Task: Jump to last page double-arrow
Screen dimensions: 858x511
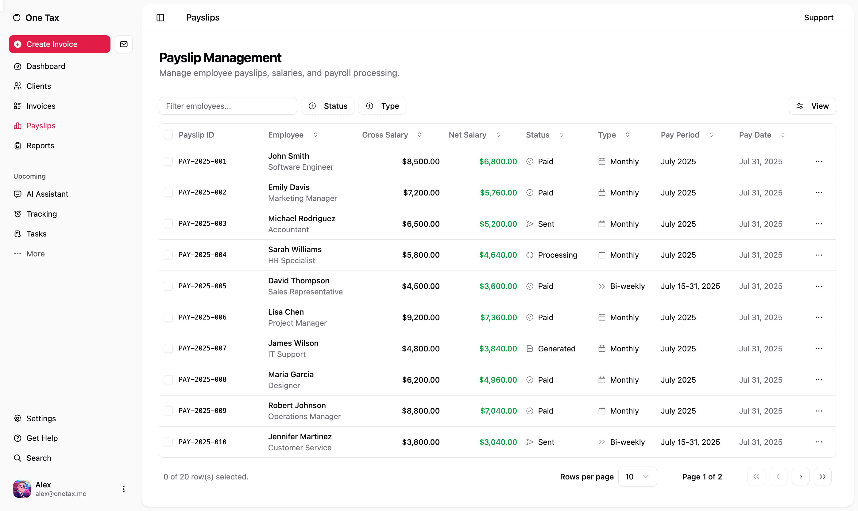Action: click(x=822, y=477)
